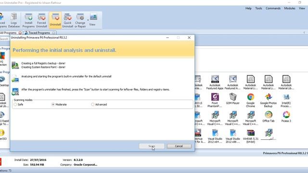The height and width of the screenshot is (173, 308).
Task: Click the Search field
Action: tap(4, 39)
